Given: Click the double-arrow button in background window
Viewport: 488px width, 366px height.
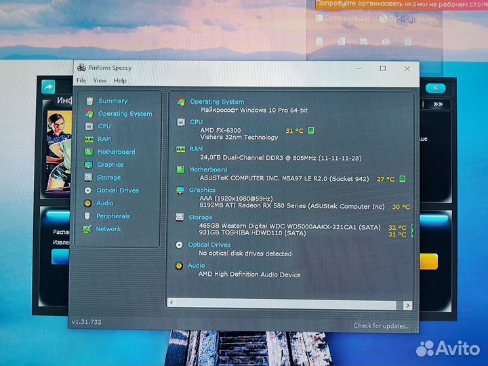Looking at the screenshot, I should click(438, 104).
